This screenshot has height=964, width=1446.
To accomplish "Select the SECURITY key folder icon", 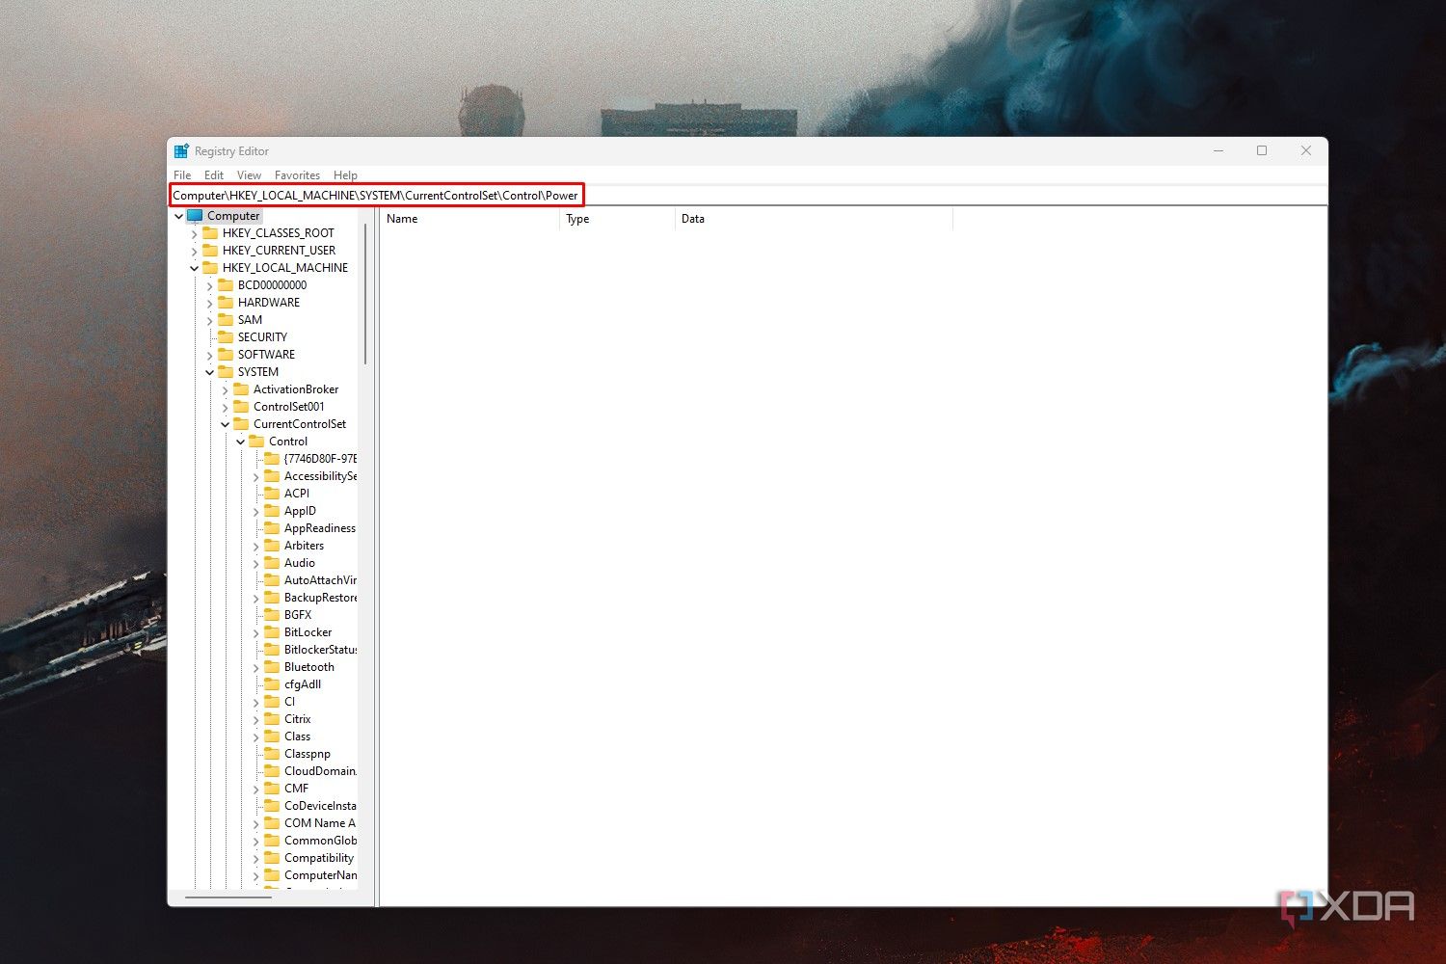I will (227, 336).
